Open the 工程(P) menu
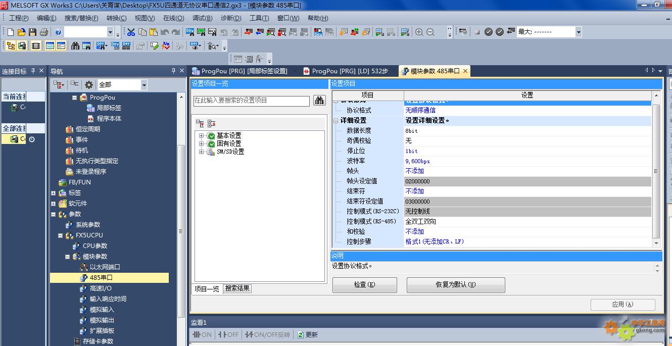The height and width of the screenshot is (346, 672). 18,18
